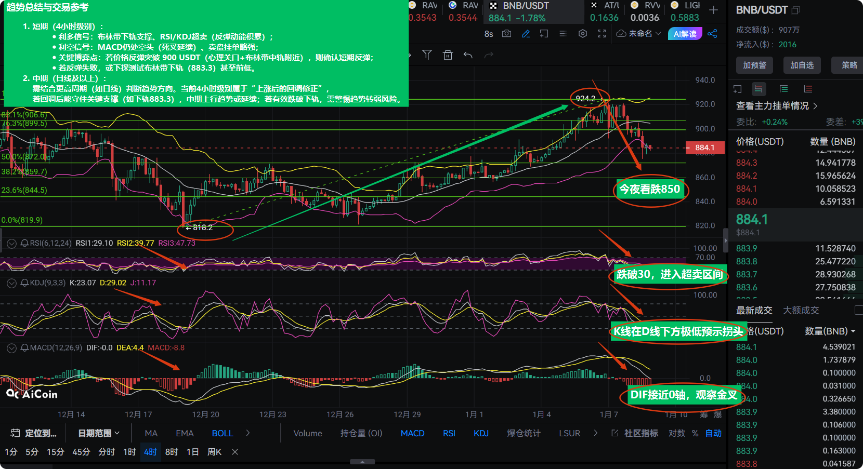
Task: Switch to the 大额成交 tab
Action: click(801, 310)
